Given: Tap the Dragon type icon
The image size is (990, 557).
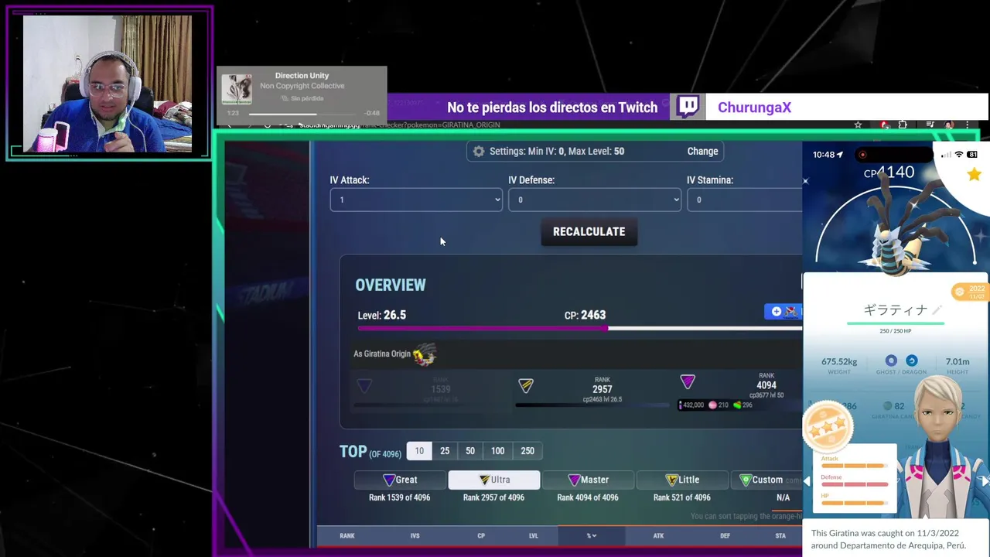Looking at the screenshot, I should pyautogui.click(x=911, y=361).
